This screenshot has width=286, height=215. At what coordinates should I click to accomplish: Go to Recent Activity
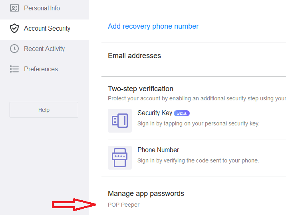(44, 49)
